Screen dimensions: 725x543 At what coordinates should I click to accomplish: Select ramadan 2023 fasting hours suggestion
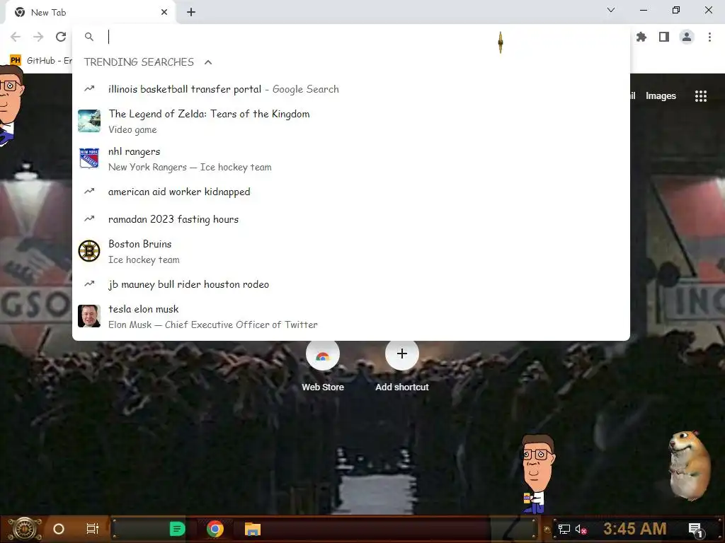click(351, 219)
